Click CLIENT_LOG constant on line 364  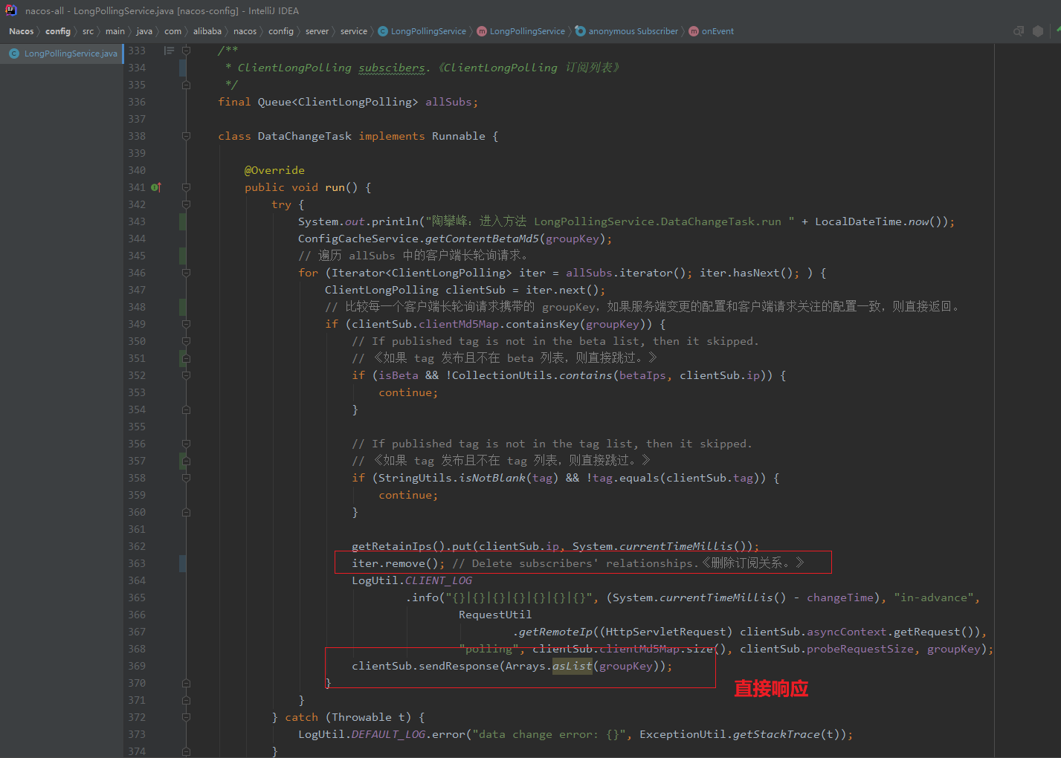439,580
